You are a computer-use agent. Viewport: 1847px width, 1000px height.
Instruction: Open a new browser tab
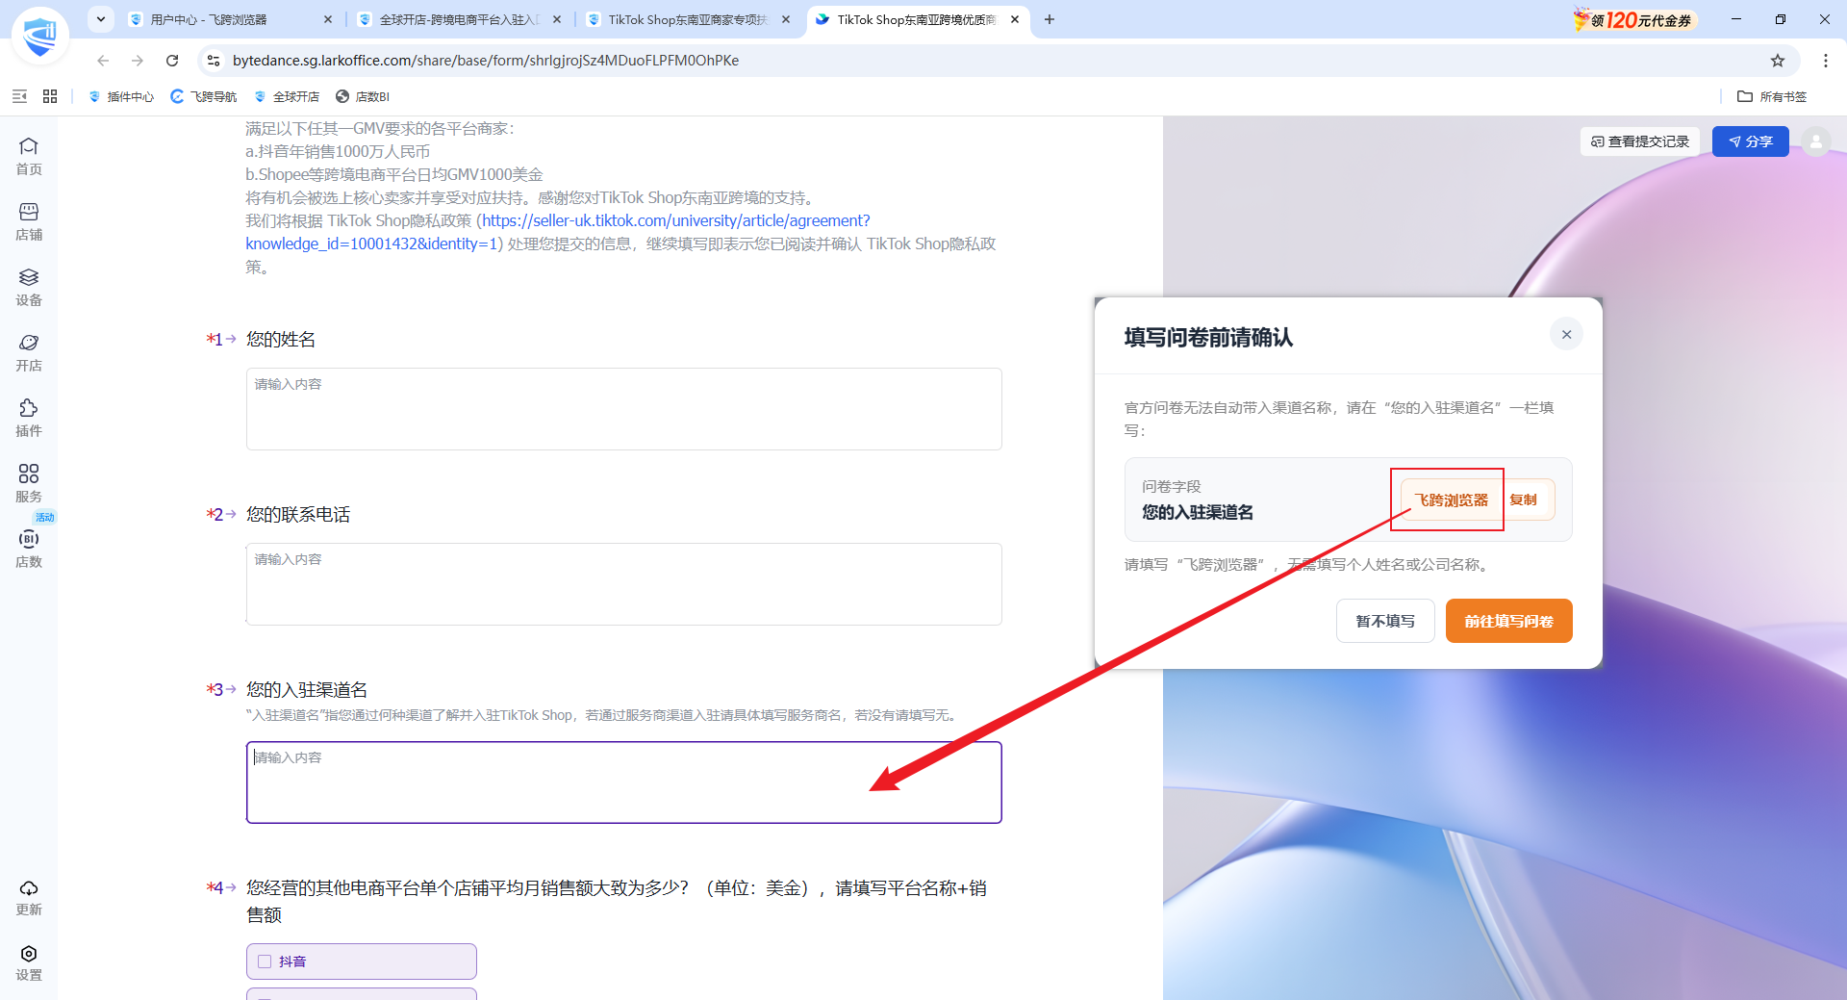[1050, 19]
